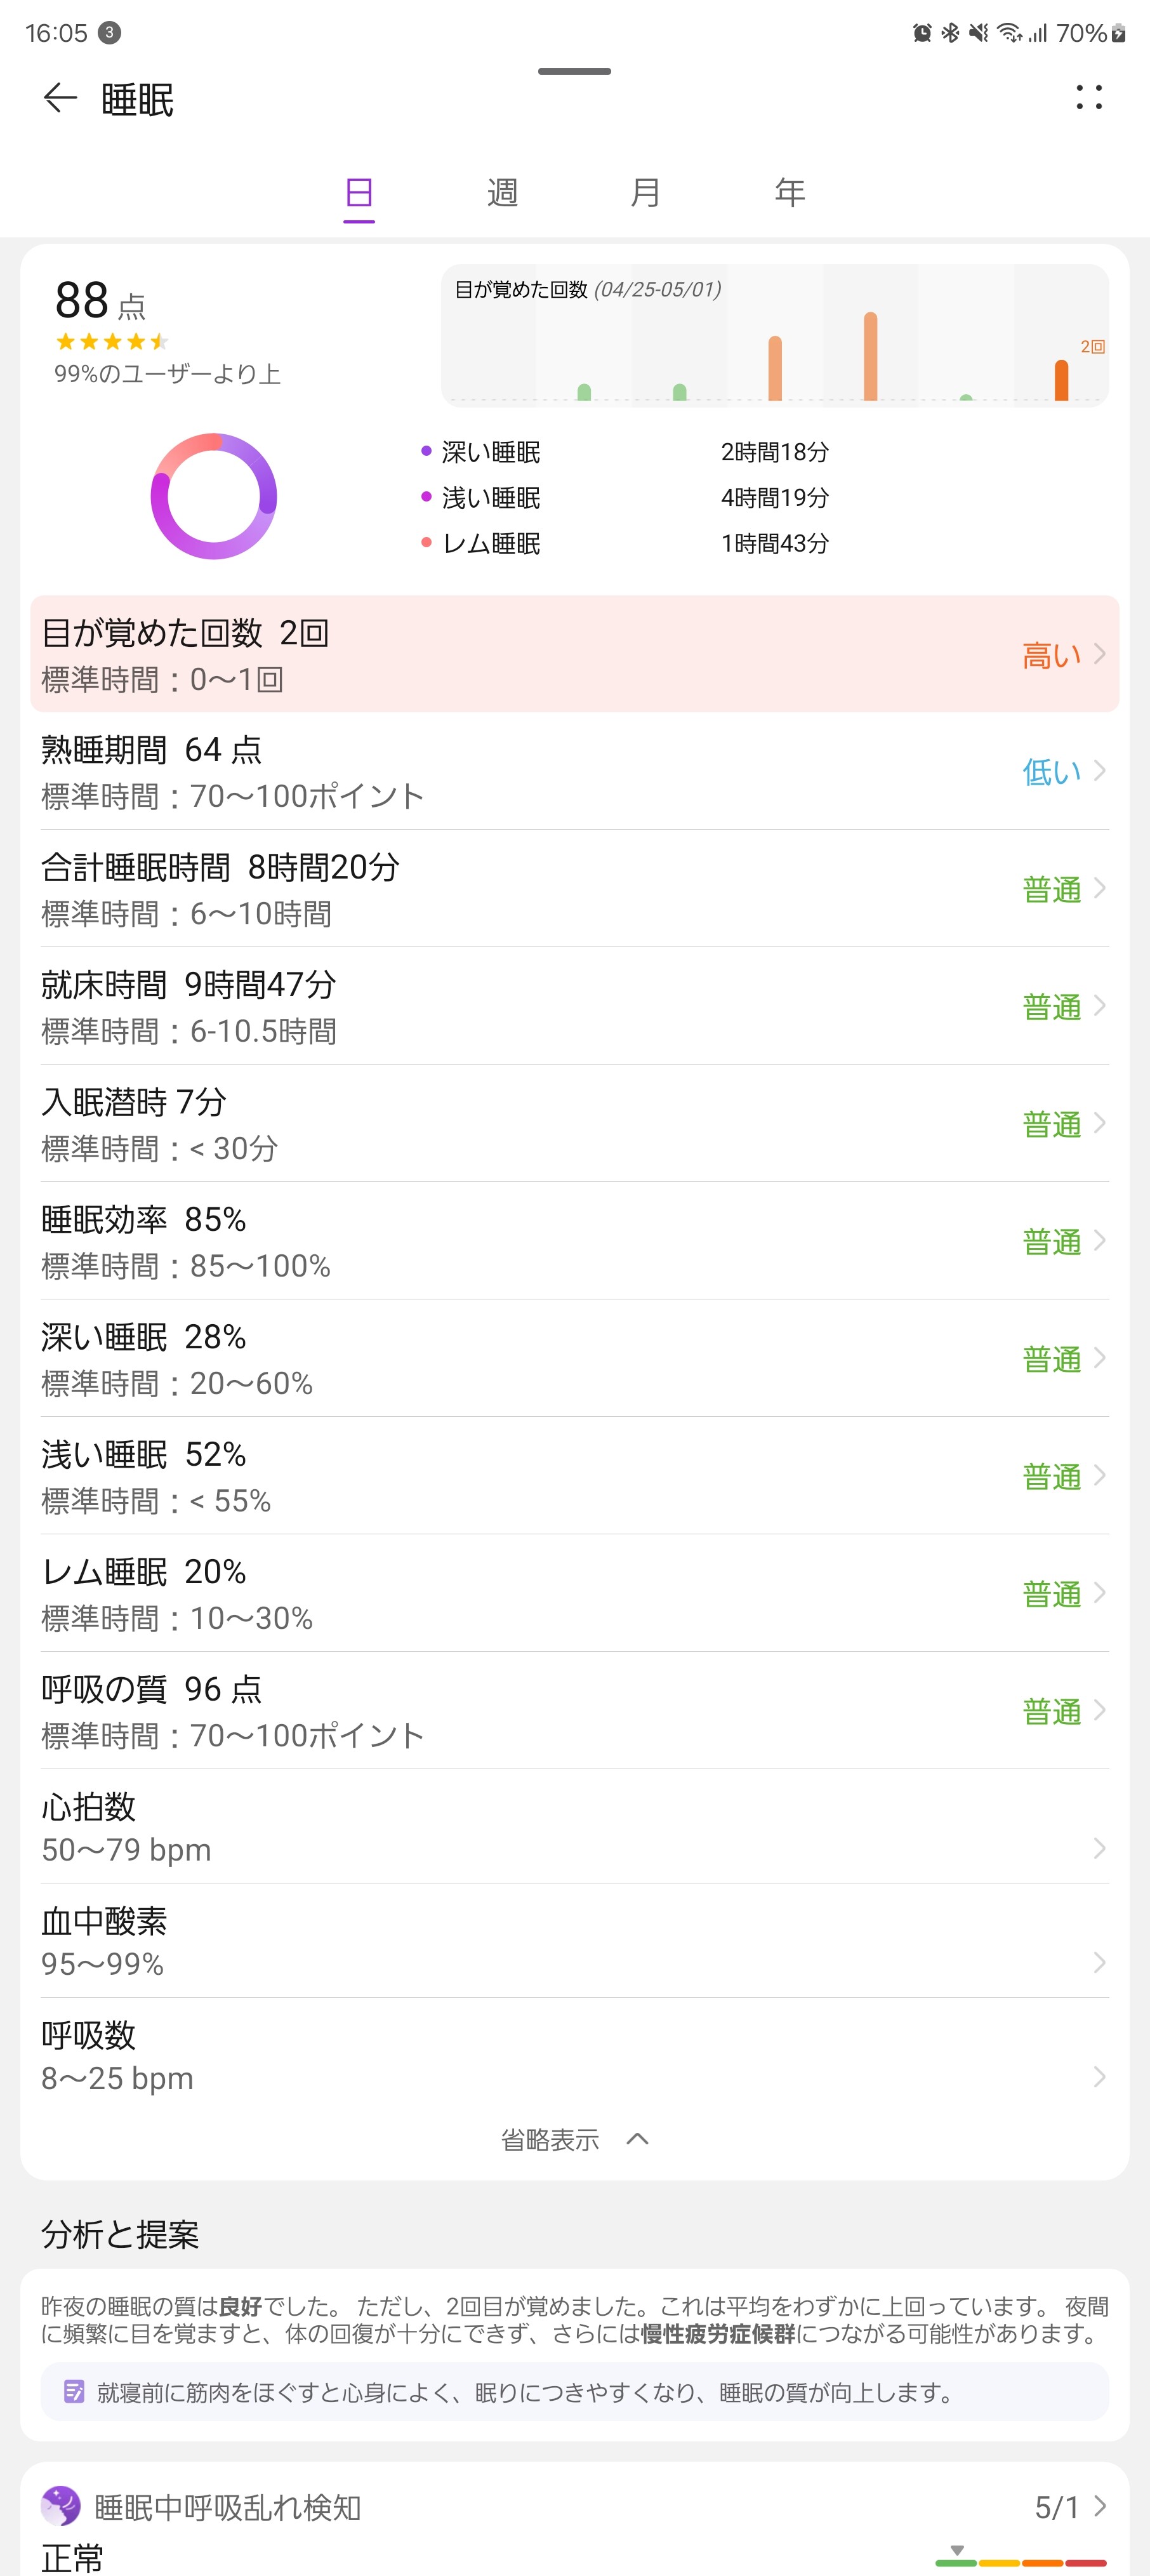Open 熟睡期間 details via 低い chevron

[x=1099, y=771]
